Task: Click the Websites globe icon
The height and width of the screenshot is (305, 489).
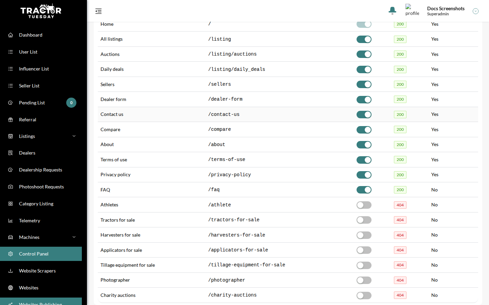Action: [x=11, y=288]
